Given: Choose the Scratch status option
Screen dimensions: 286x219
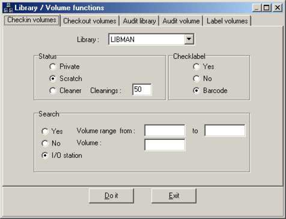Looking at the screenshot, I should pyautogui.click(x=66, y=79).
